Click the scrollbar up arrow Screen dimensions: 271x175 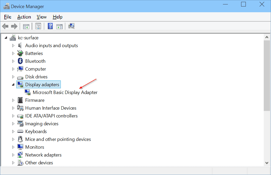coord(267,37)
